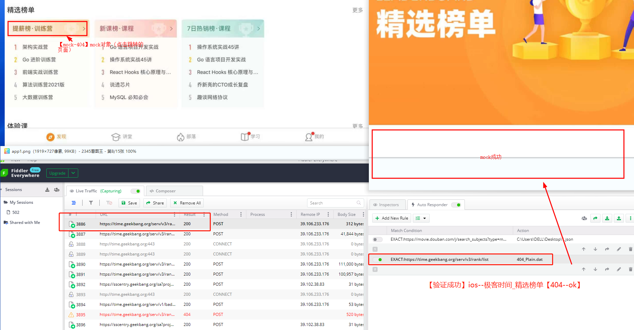The image size is (634, 330).
Task: Open the manage users icon beside Sessions
Action: [57, 190]
